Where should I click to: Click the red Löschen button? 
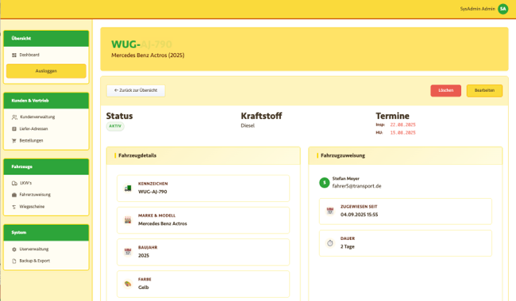point(445,90)
